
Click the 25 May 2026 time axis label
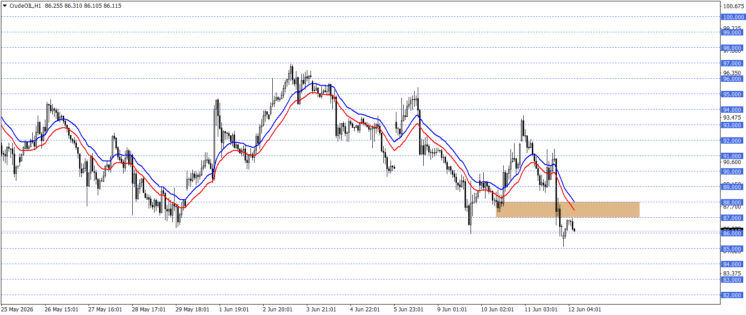(x=17, y=310)
